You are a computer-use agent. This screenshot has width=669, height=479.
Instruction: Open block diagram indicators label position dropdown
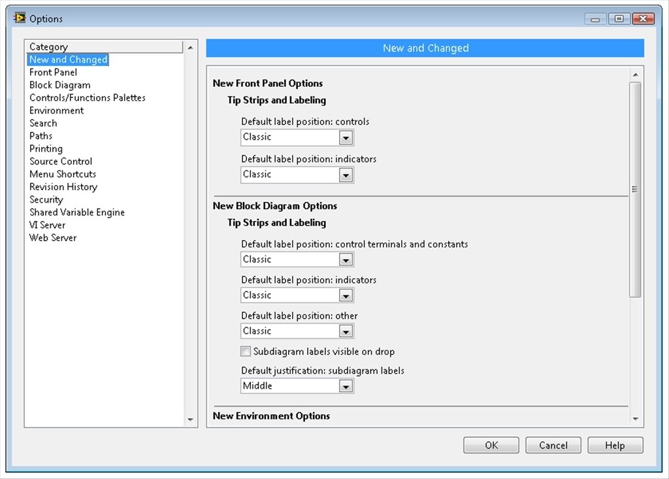[297, 295]
